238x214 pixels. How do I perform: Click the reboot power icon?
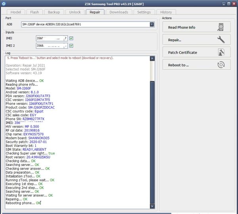pos(221,65)
